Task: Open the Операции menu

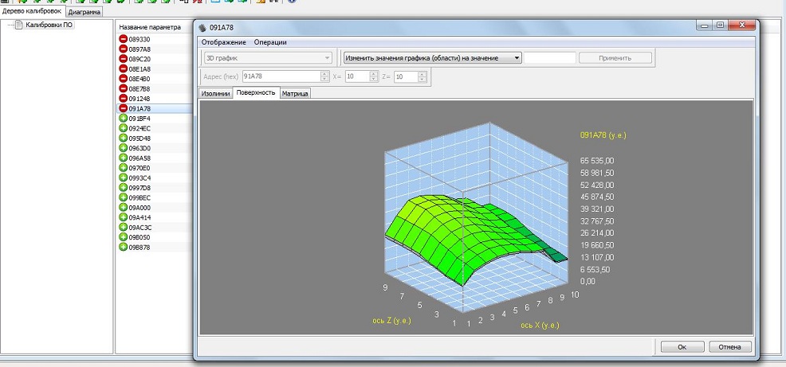Action: click(x=270, y=42)
